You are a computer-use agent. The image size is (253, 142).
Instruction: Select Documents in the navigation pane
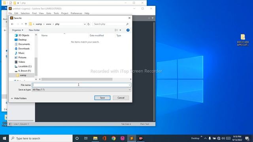point(22,44)
